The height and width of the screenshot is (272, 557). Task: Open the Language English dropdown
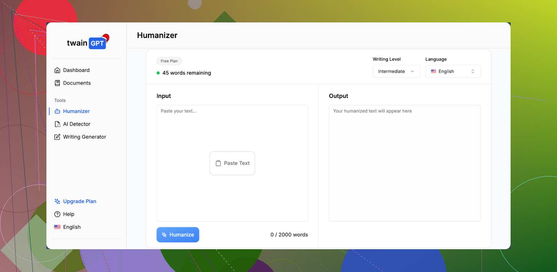click(453, 71)
